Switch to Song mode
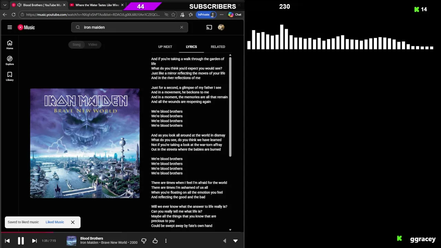441x248 pixels. [x=76, y=44]
